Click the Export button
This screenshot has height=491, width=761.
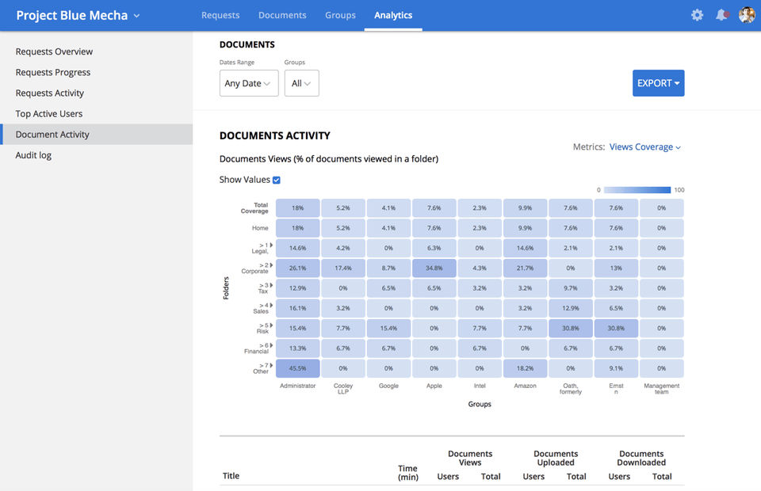(x=658, y=83)
